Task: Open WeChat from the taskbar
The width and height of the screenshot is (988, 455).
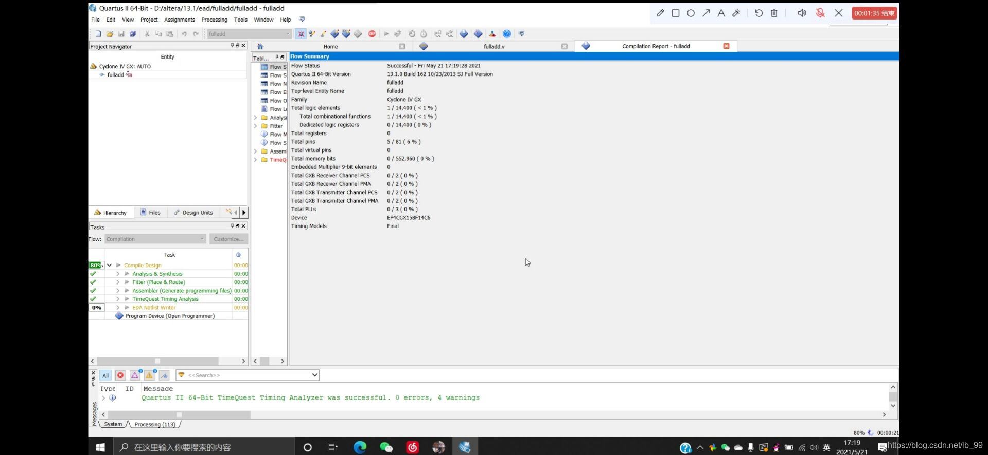Action: pyautogui.click(x=386, y=447)
